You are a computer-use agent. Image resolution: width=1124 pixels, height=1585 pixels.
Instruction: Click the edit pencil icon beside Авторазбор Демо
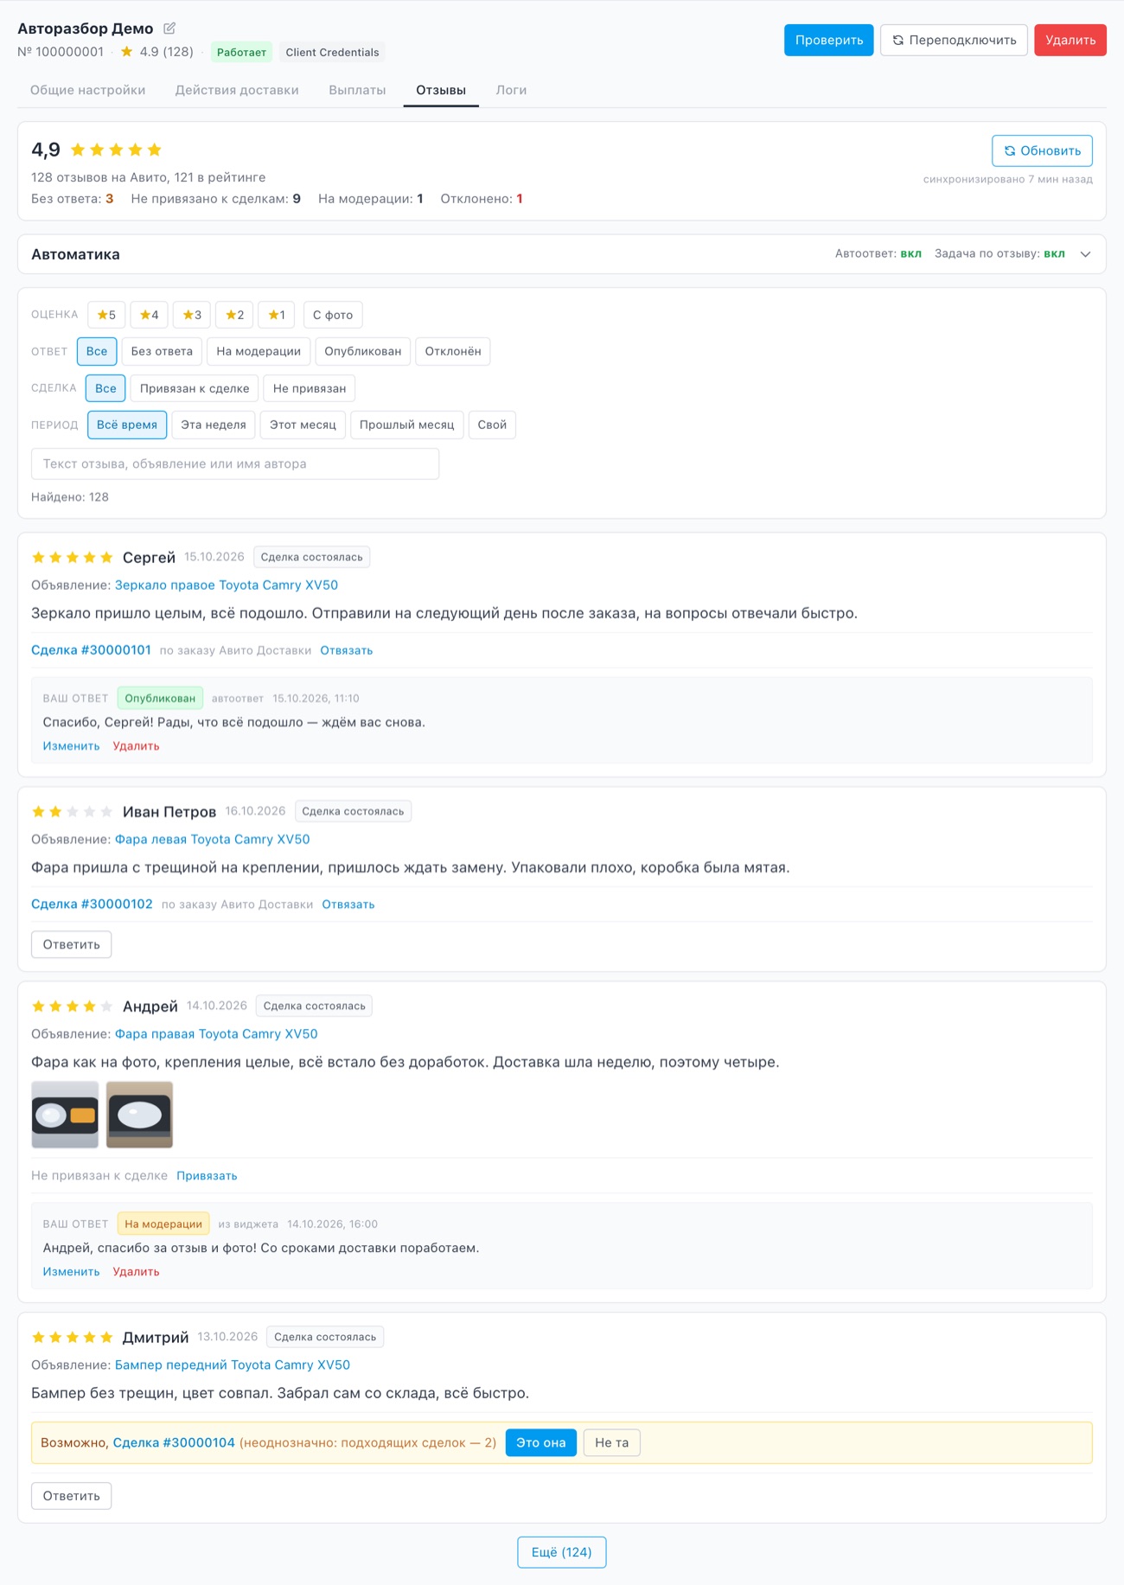click(x=169, y=29)
